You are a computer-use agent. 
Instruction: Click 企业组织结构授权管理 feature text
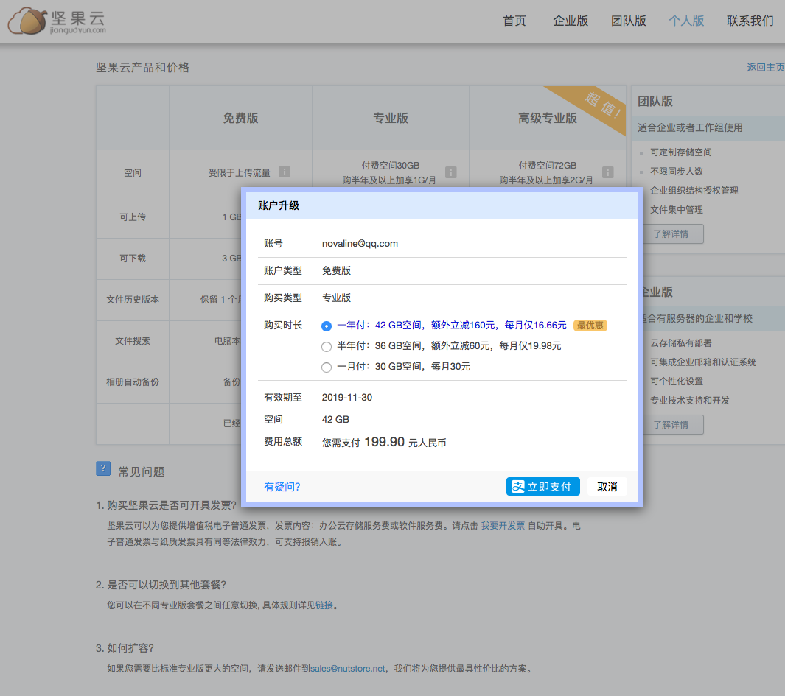click(x=694, y=190)
